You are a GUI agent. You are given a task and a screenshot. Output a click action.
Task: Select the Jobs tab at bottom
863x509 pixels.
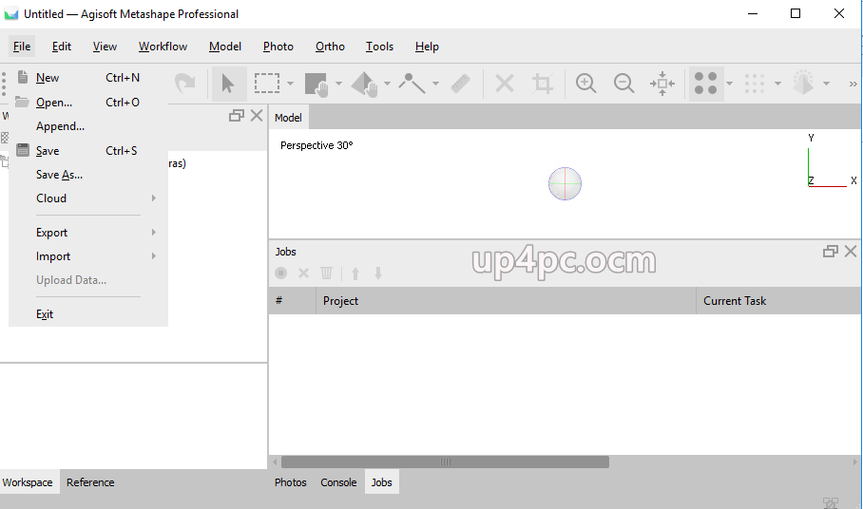point(381,482)
